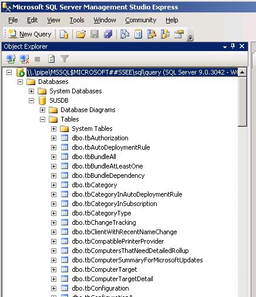Click the Refresh icon in Object Explorer
Screen dimensions: 256x297
point(51,59)
